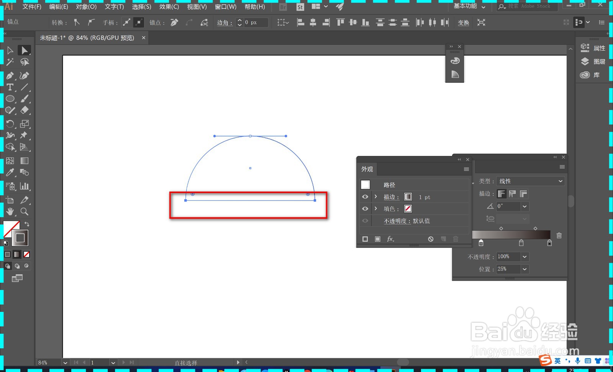Expand the stroke row in Appearance
The image size is (613, 372).
[x=376, y=197]
